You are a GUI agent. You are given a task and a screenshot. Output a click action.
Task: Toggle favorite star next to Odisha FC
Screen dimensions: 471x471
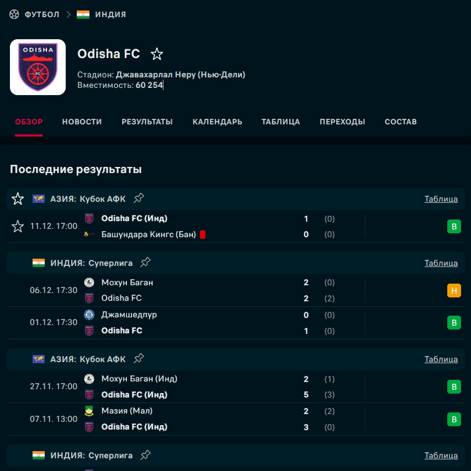(x=156, y=54)
